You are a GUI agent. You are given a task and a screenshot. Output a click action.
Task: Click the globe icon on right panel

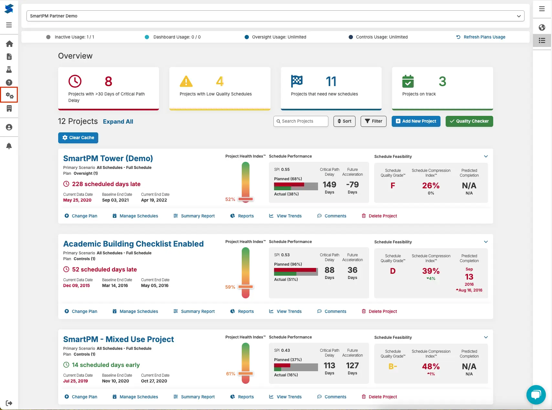542,28
